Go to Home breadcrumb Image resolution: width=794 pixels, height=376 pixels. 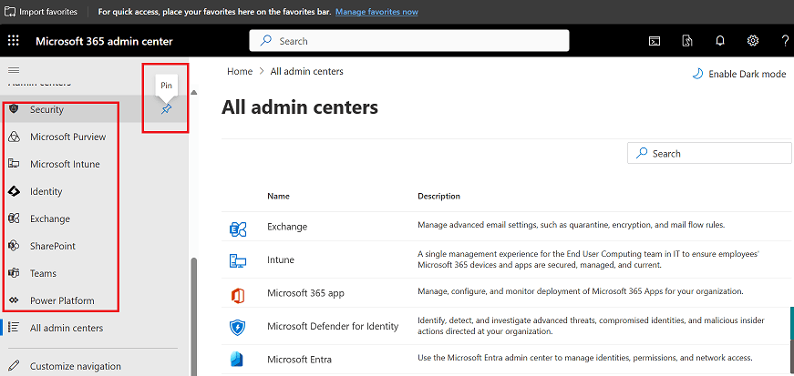pos(240,71)
